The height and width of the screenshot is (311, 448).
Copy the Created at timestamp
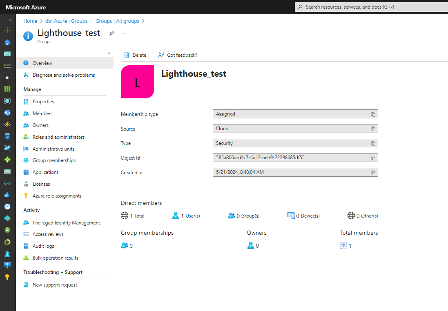point(373,173)
